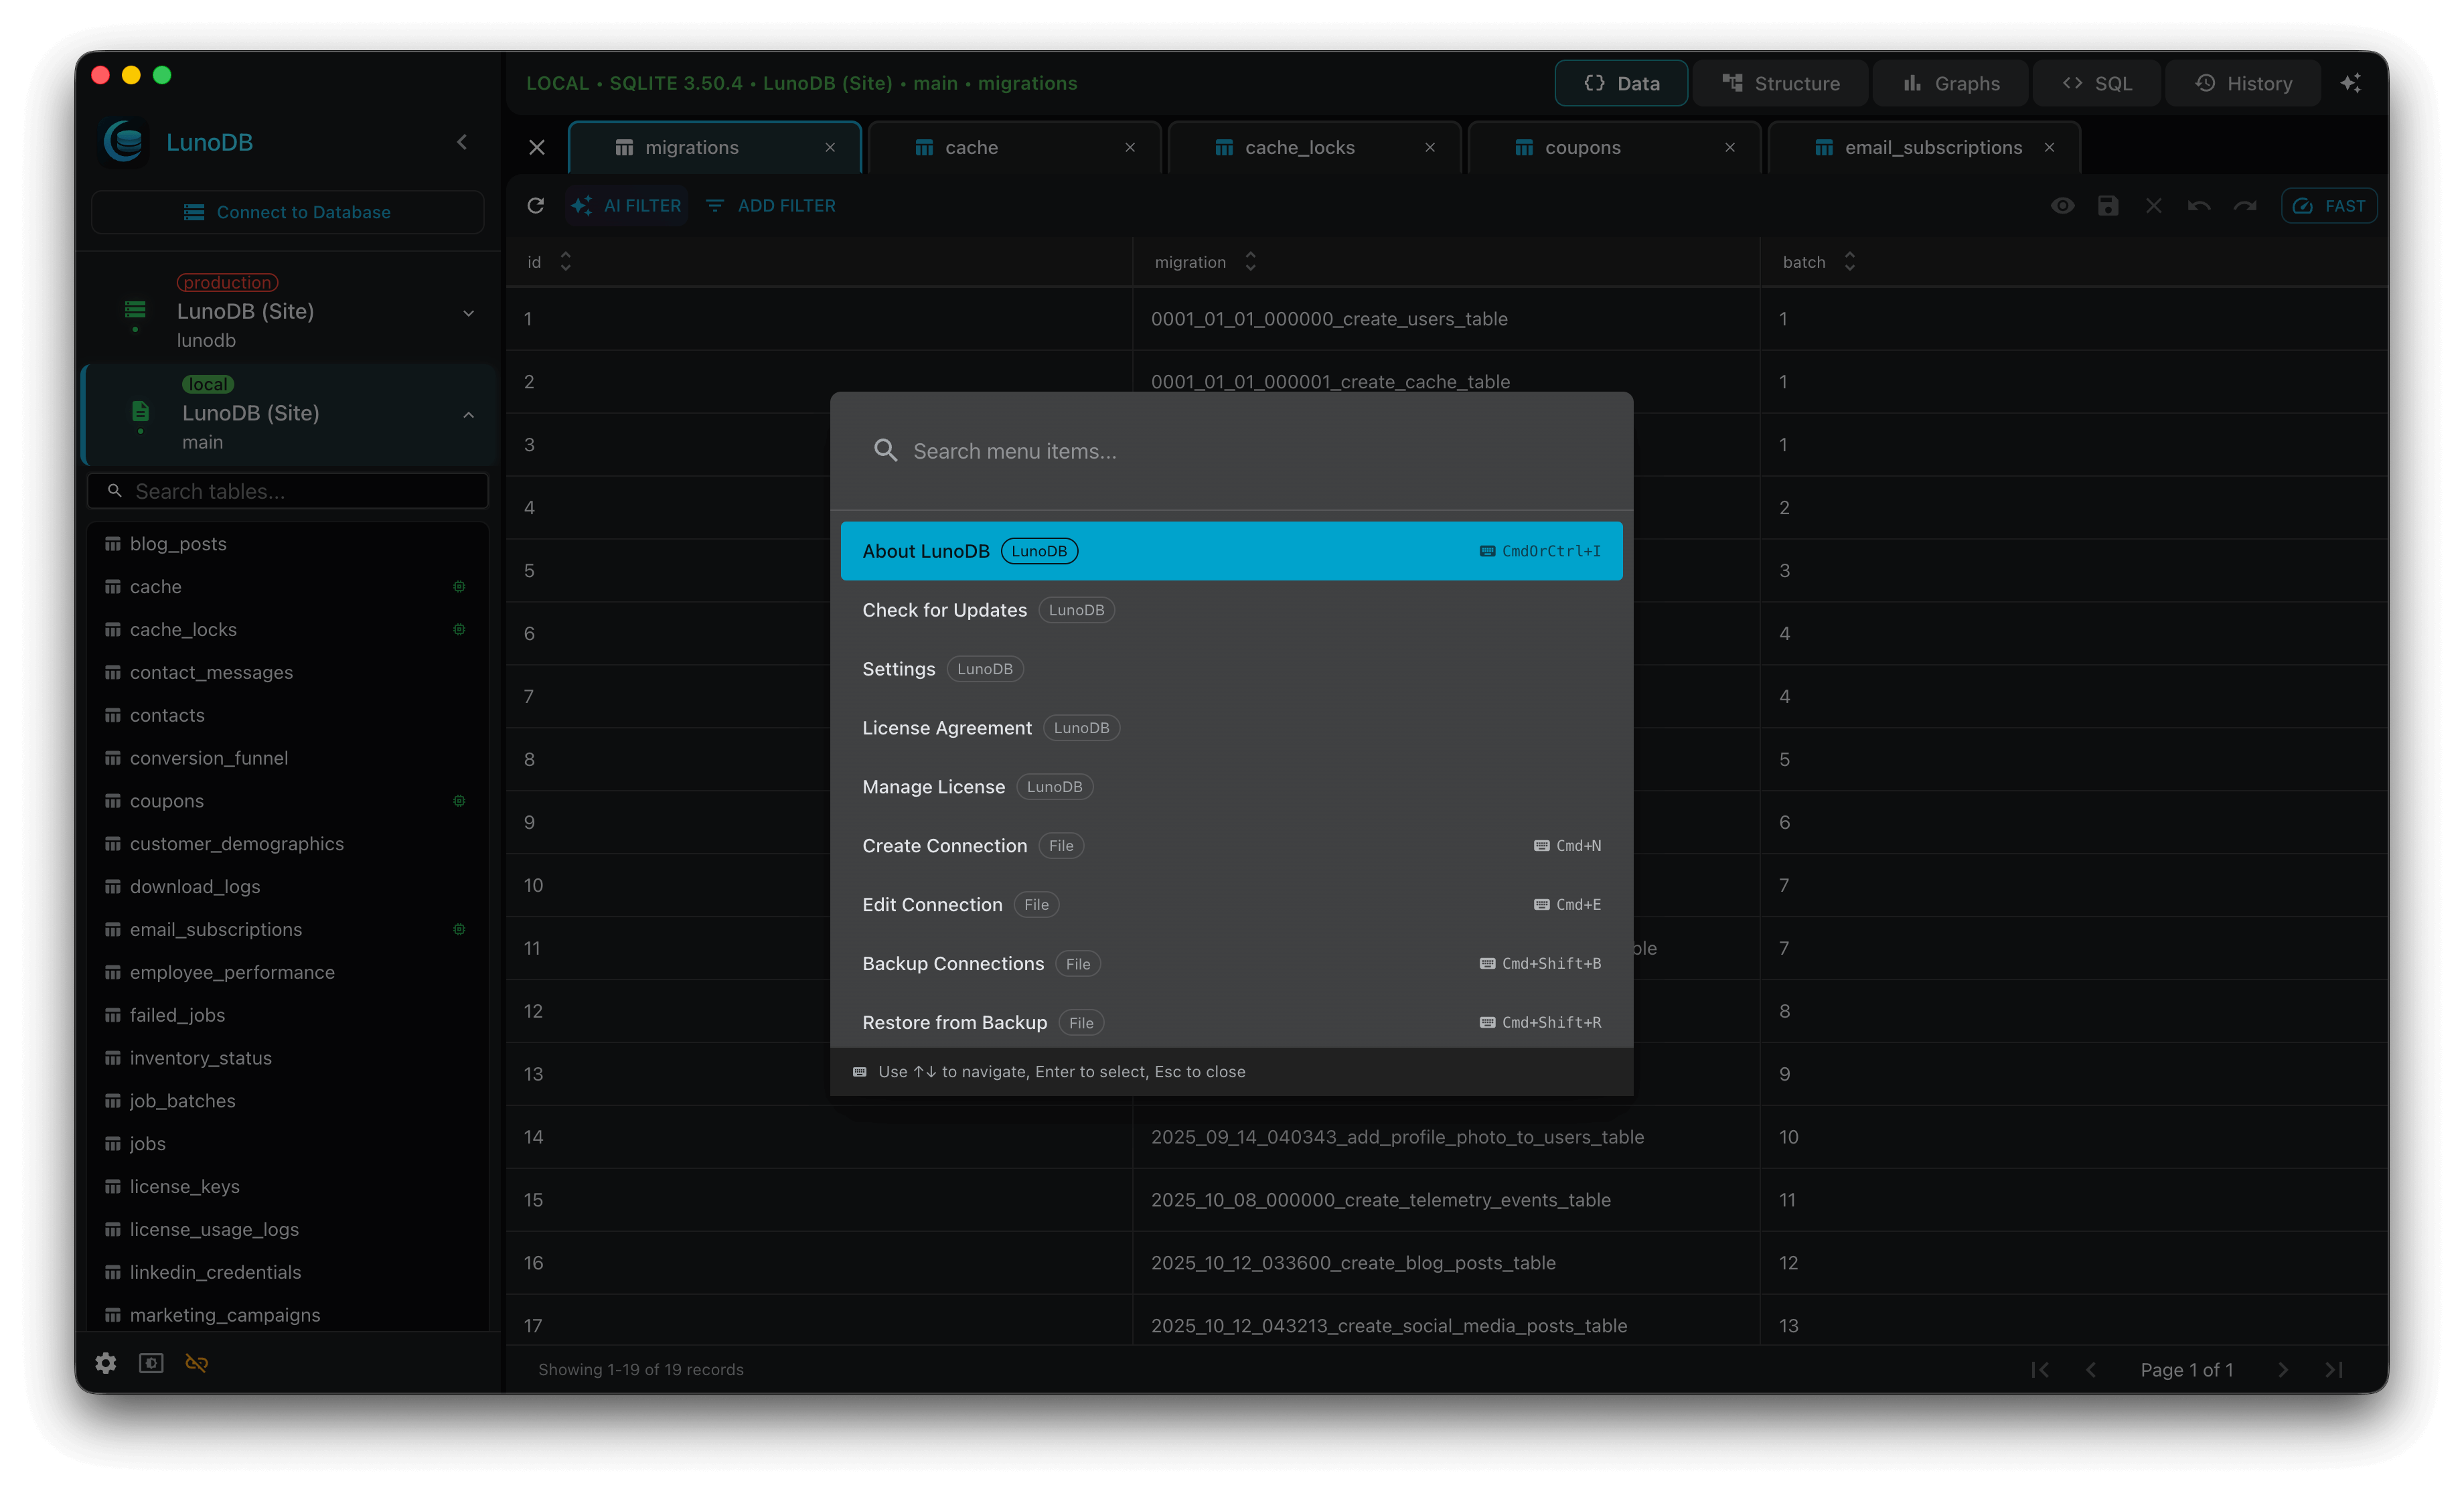2464x1493 pixels.
Task: Click the Search tables input field
Action: [287, 491]
